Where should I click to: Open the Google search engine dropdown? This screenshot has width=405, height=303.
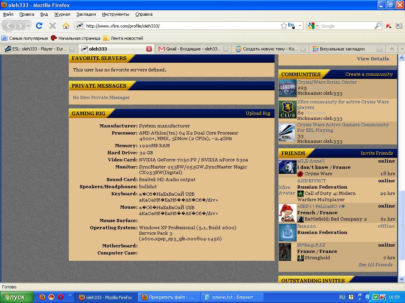coord(313,26)
